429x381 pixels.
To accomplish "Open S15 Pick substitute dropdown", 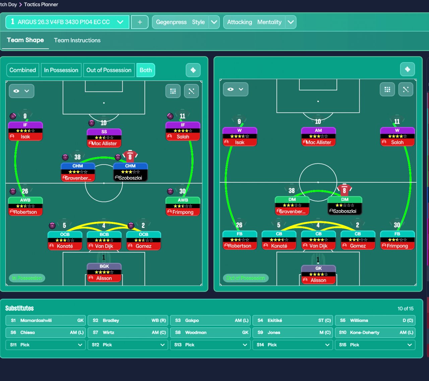I will 375,345.
